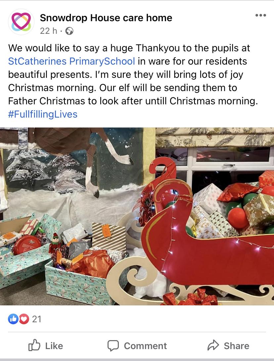
Task: Click the Comment text label
Action: 145,346
